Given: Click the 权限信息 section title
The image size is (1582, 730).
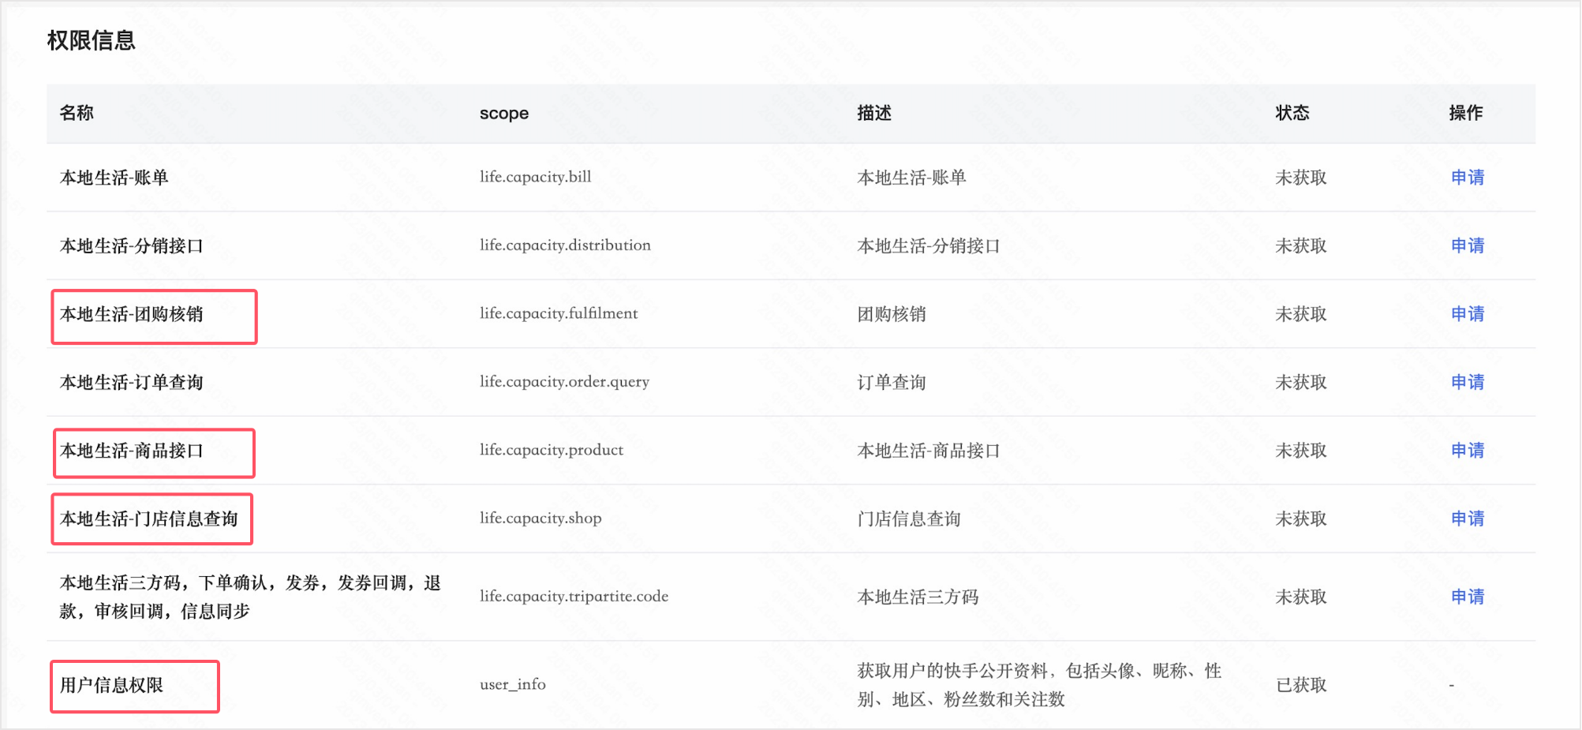Looking at the screenshot, I should click(91, 40).
